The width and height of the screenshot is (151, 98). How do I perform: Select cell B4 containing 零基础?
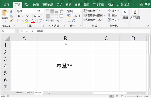click(65, 66)
